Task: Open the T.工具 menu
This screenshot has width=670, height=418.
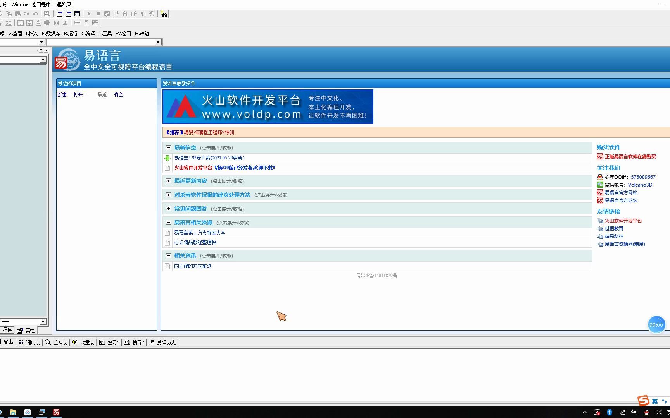Action: click(105, 34)
